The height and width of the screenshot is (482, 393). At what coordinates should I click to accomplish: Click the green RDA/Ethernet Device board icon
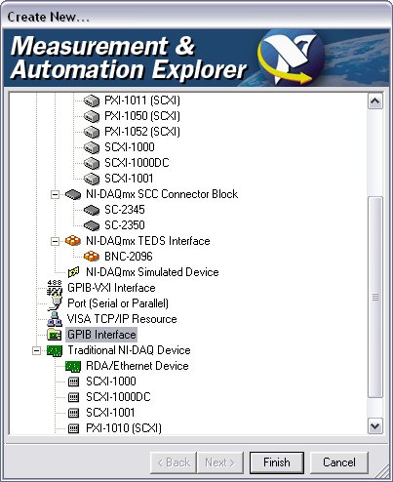point(73,366)
